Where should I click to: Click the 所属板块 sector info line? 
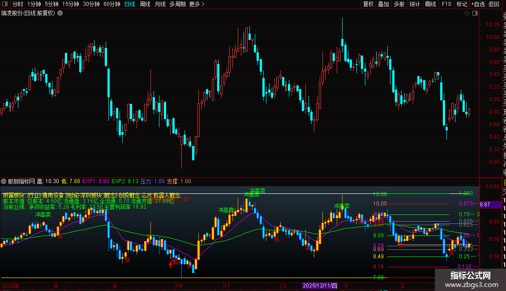[x=91, y=195]
